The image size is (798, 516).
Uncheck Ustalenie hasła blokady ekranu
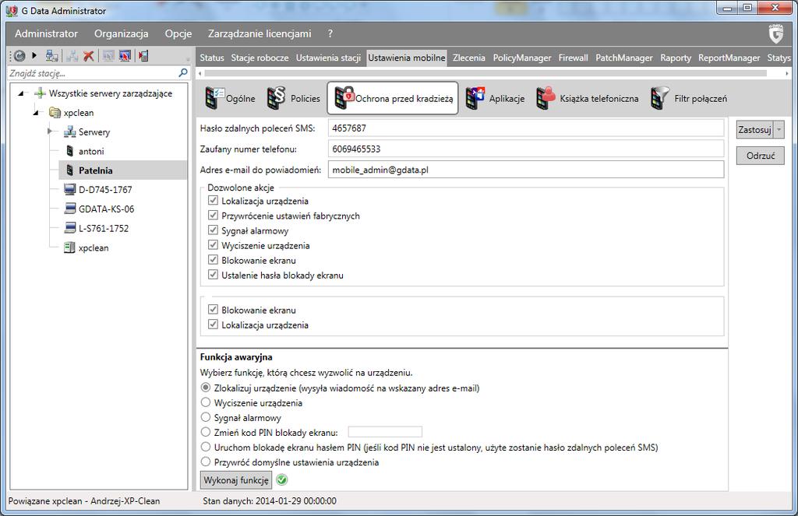click(213, 275)
